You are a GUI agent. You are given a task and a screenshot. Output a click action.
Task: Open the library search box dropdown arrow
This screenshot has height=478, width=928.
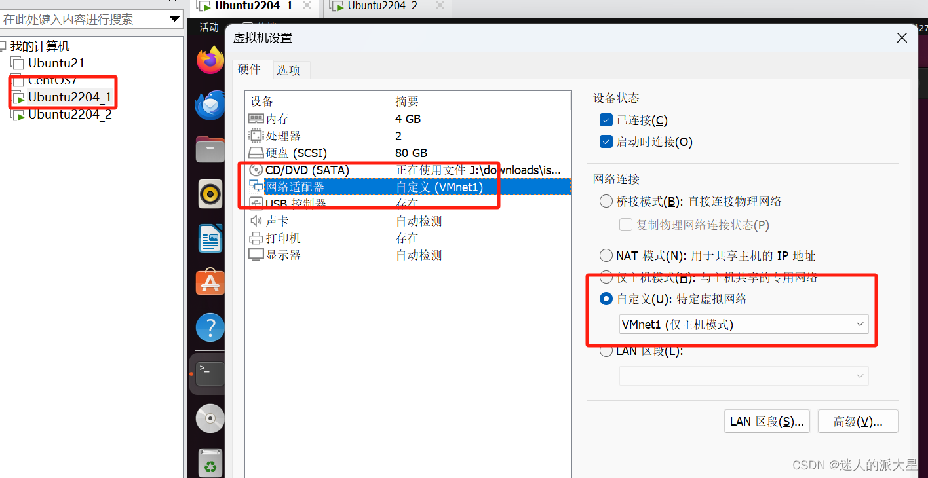[174, 20]
